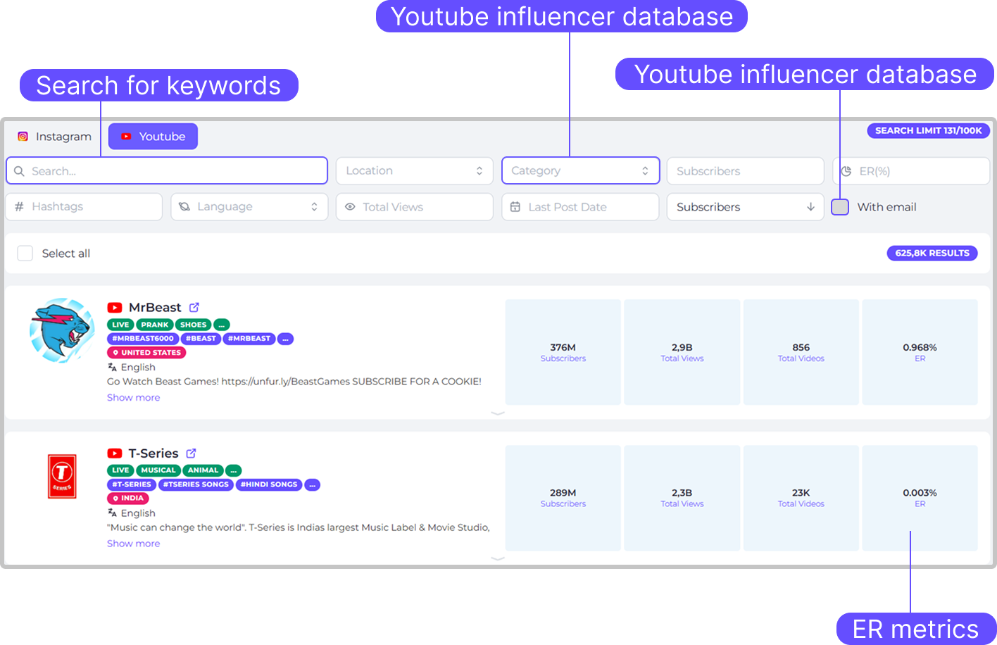The height and width of the screenshot is (645, 997).
Task: Click T-Series 289M Subscribers card
Action: [563, 498]
